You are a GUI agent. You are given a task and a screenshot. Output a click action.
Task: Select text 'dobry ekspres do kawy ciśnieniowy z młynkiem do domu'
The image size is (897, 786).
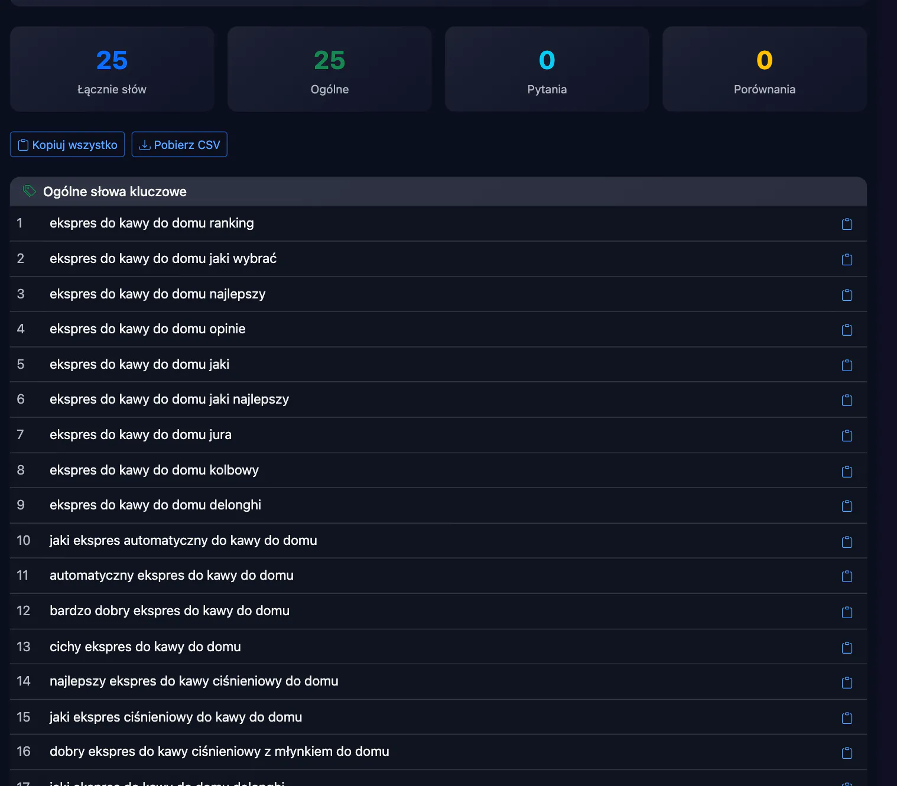click(x=219, y=752)
